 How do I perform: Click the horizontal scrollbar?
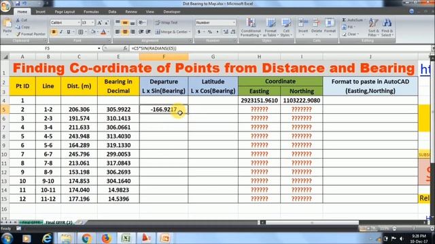[x=312, y=222]
